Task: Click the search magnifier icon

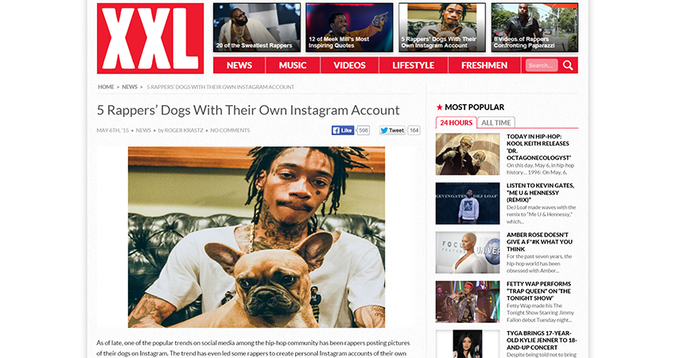Action: 568,65
